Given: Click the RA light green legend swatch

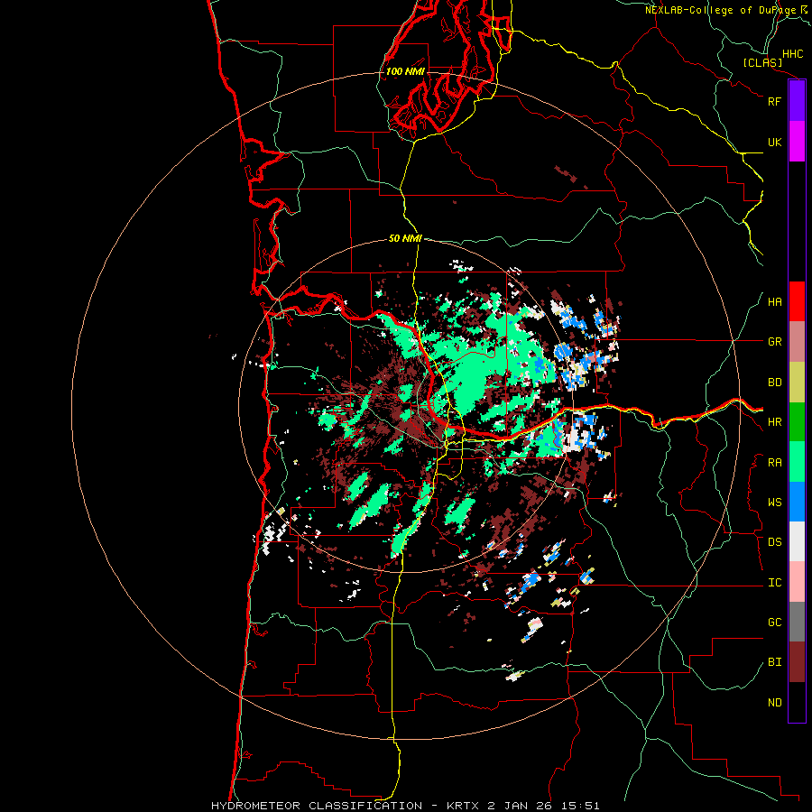Looking at the screenshot, I should [x=797, y=462].
